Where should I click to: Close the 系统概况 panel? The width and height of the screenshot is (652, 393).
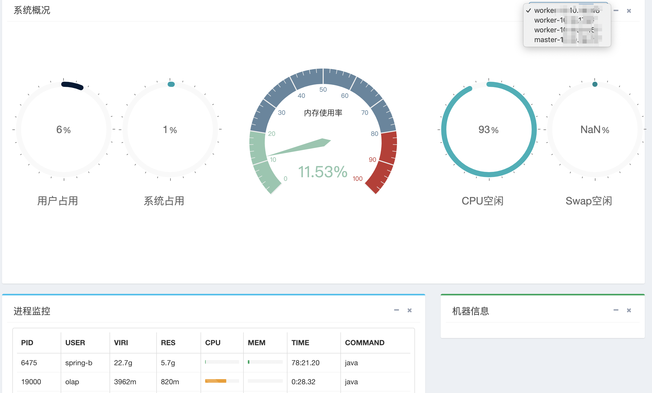click(x=629, y=11)
